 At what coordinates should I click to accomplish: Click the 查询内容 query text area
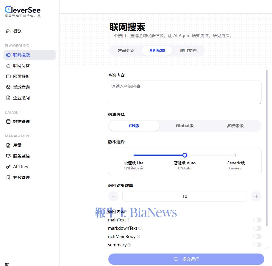tap(185, 92)
